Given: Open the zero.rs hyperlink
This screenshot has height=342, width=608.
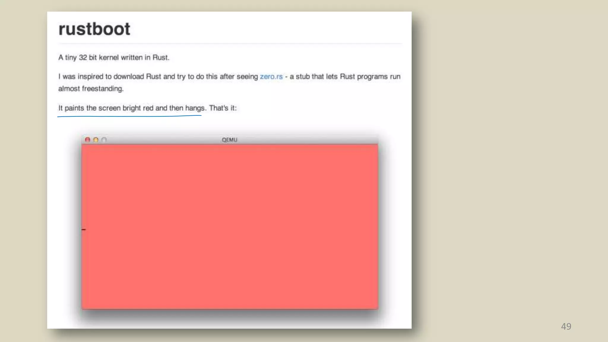Looking at the screenshot, I should [271, 77].
